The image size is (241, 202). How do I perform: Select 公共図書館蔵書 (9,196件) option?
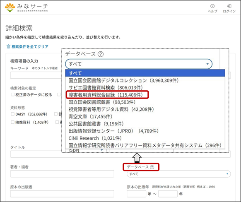(145, 124)
